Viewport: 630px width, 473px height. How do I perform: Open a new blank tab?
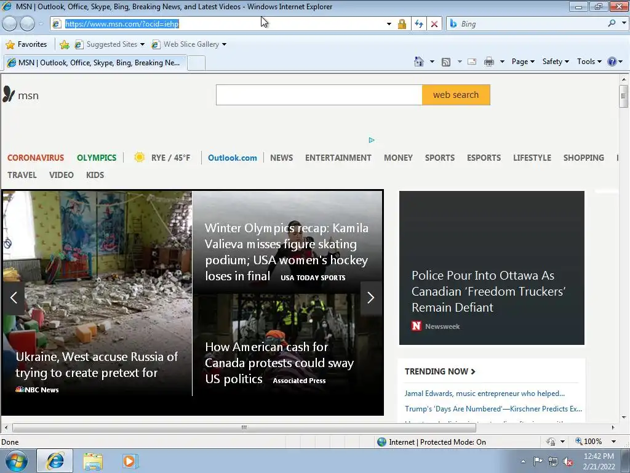pos(196,63)
